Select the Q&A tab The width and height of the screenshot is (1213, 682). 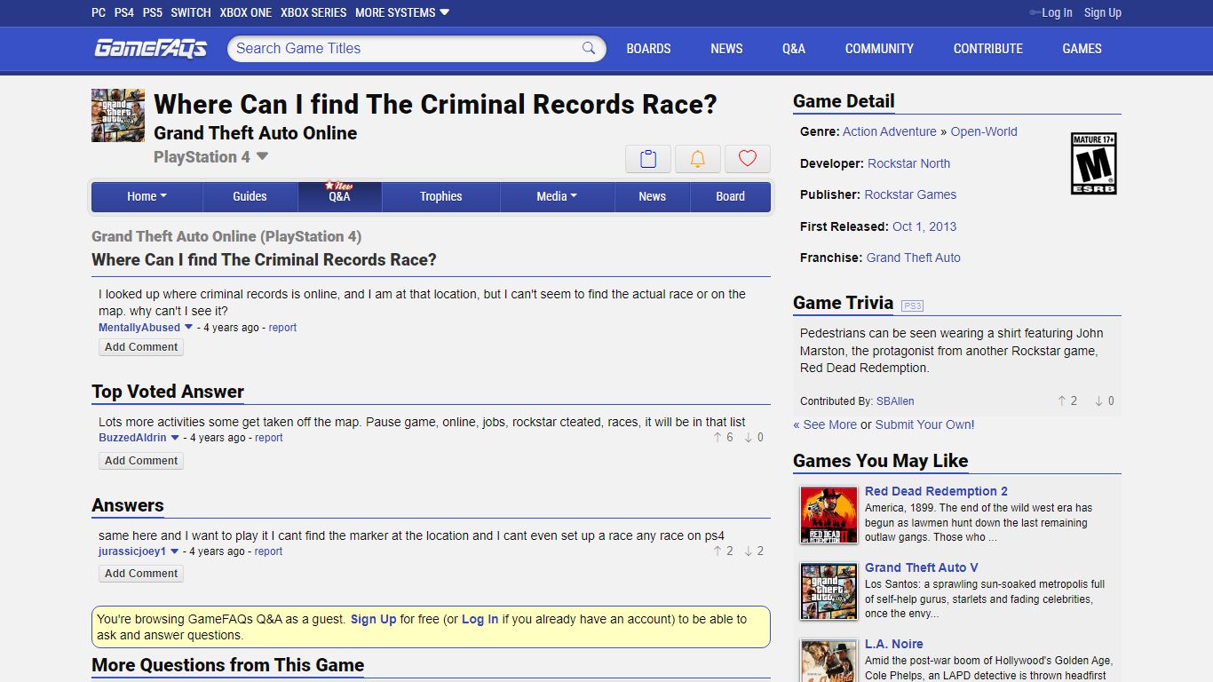[x=339, y=196]
